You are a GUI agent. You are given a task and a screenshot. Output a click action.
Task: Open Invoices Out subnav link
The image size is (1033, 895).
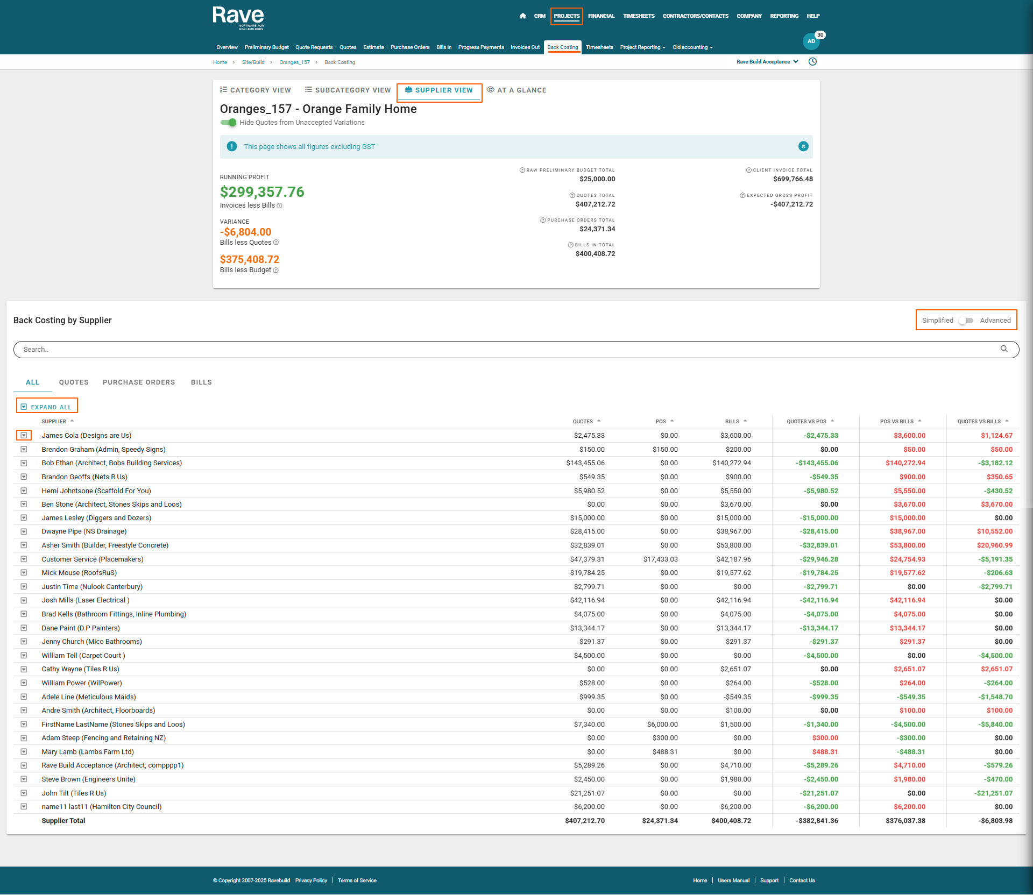[525, 47]
